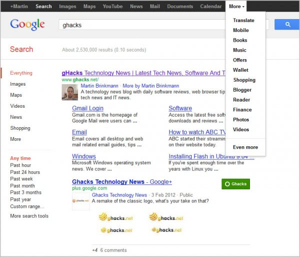Viewport: 300px width, 257px height.
Task: Limit results to Past week
Action: click(21, 179)
